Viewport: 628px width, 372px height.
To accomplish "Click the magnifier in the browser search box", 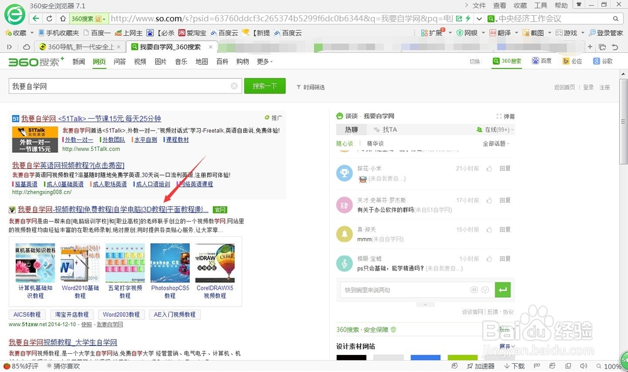I will point(615,18).
